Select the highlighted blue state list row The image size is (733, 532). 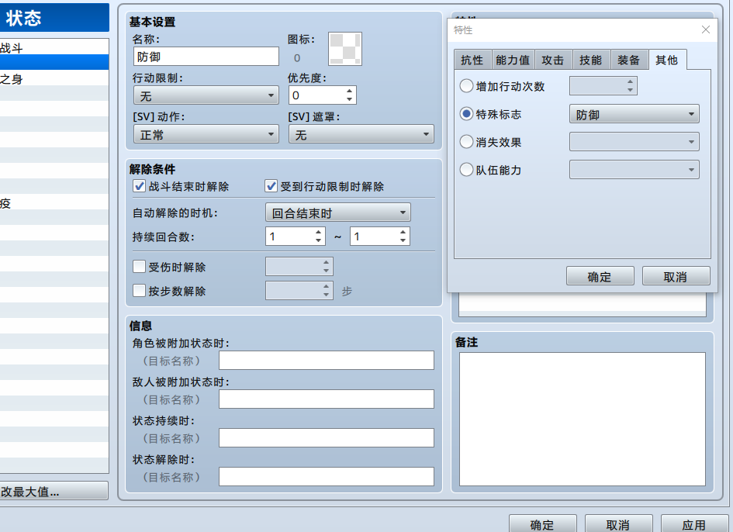(x=54, y=62)
